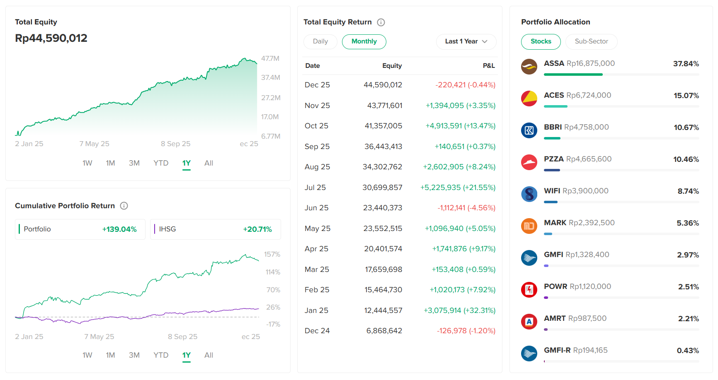Click the ASSA 37.84% allocation percentage
Image resolution: width=718 pixels, height=380 pixels.
[686, 64]
